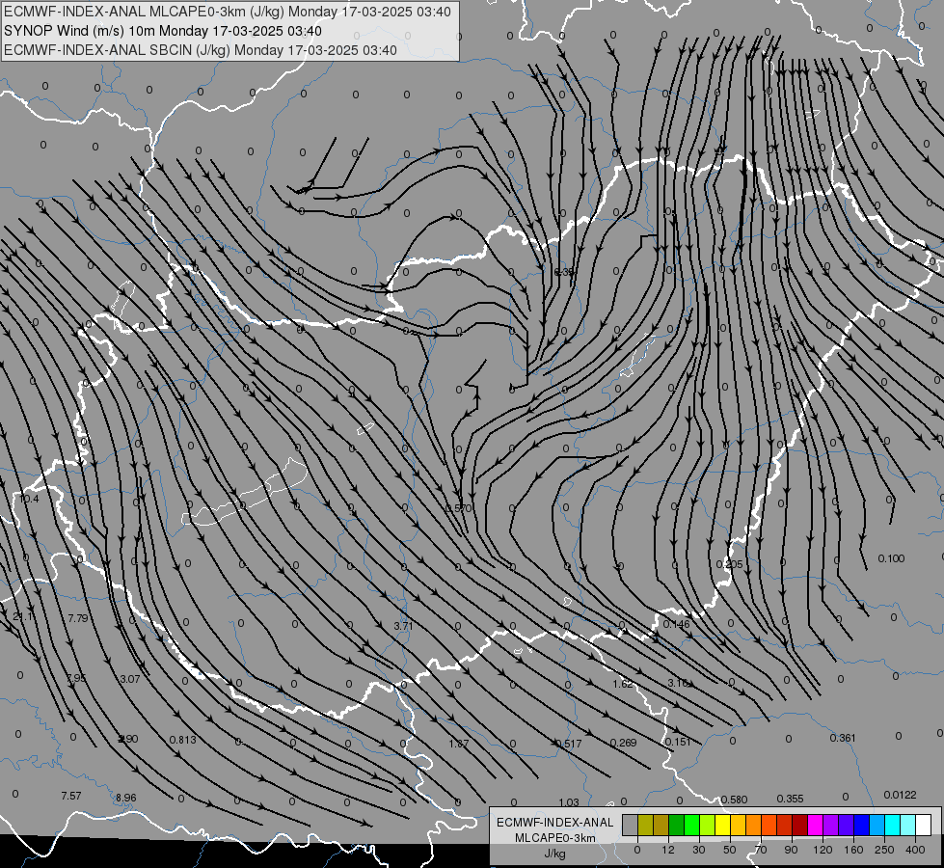Click the legend scale label 30
Screen dimensions: 944x868
point(699,850)
